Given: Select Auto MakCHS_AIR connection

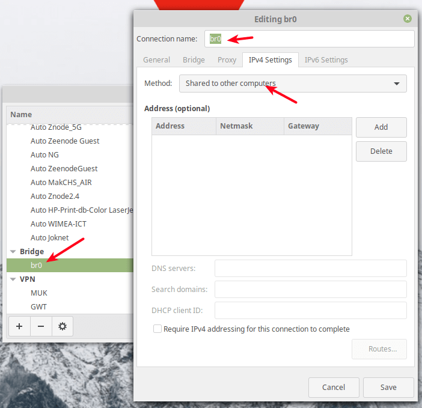Looking at the screenshot, I should pos(70,182).
